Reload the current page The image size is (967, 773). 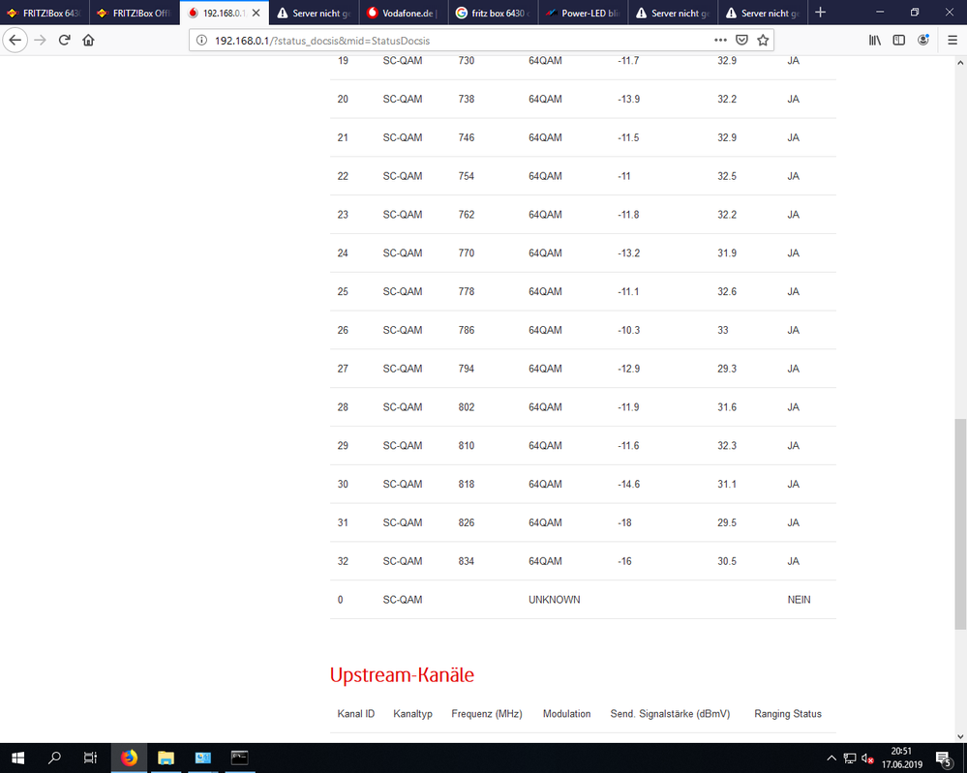[63, 40]
